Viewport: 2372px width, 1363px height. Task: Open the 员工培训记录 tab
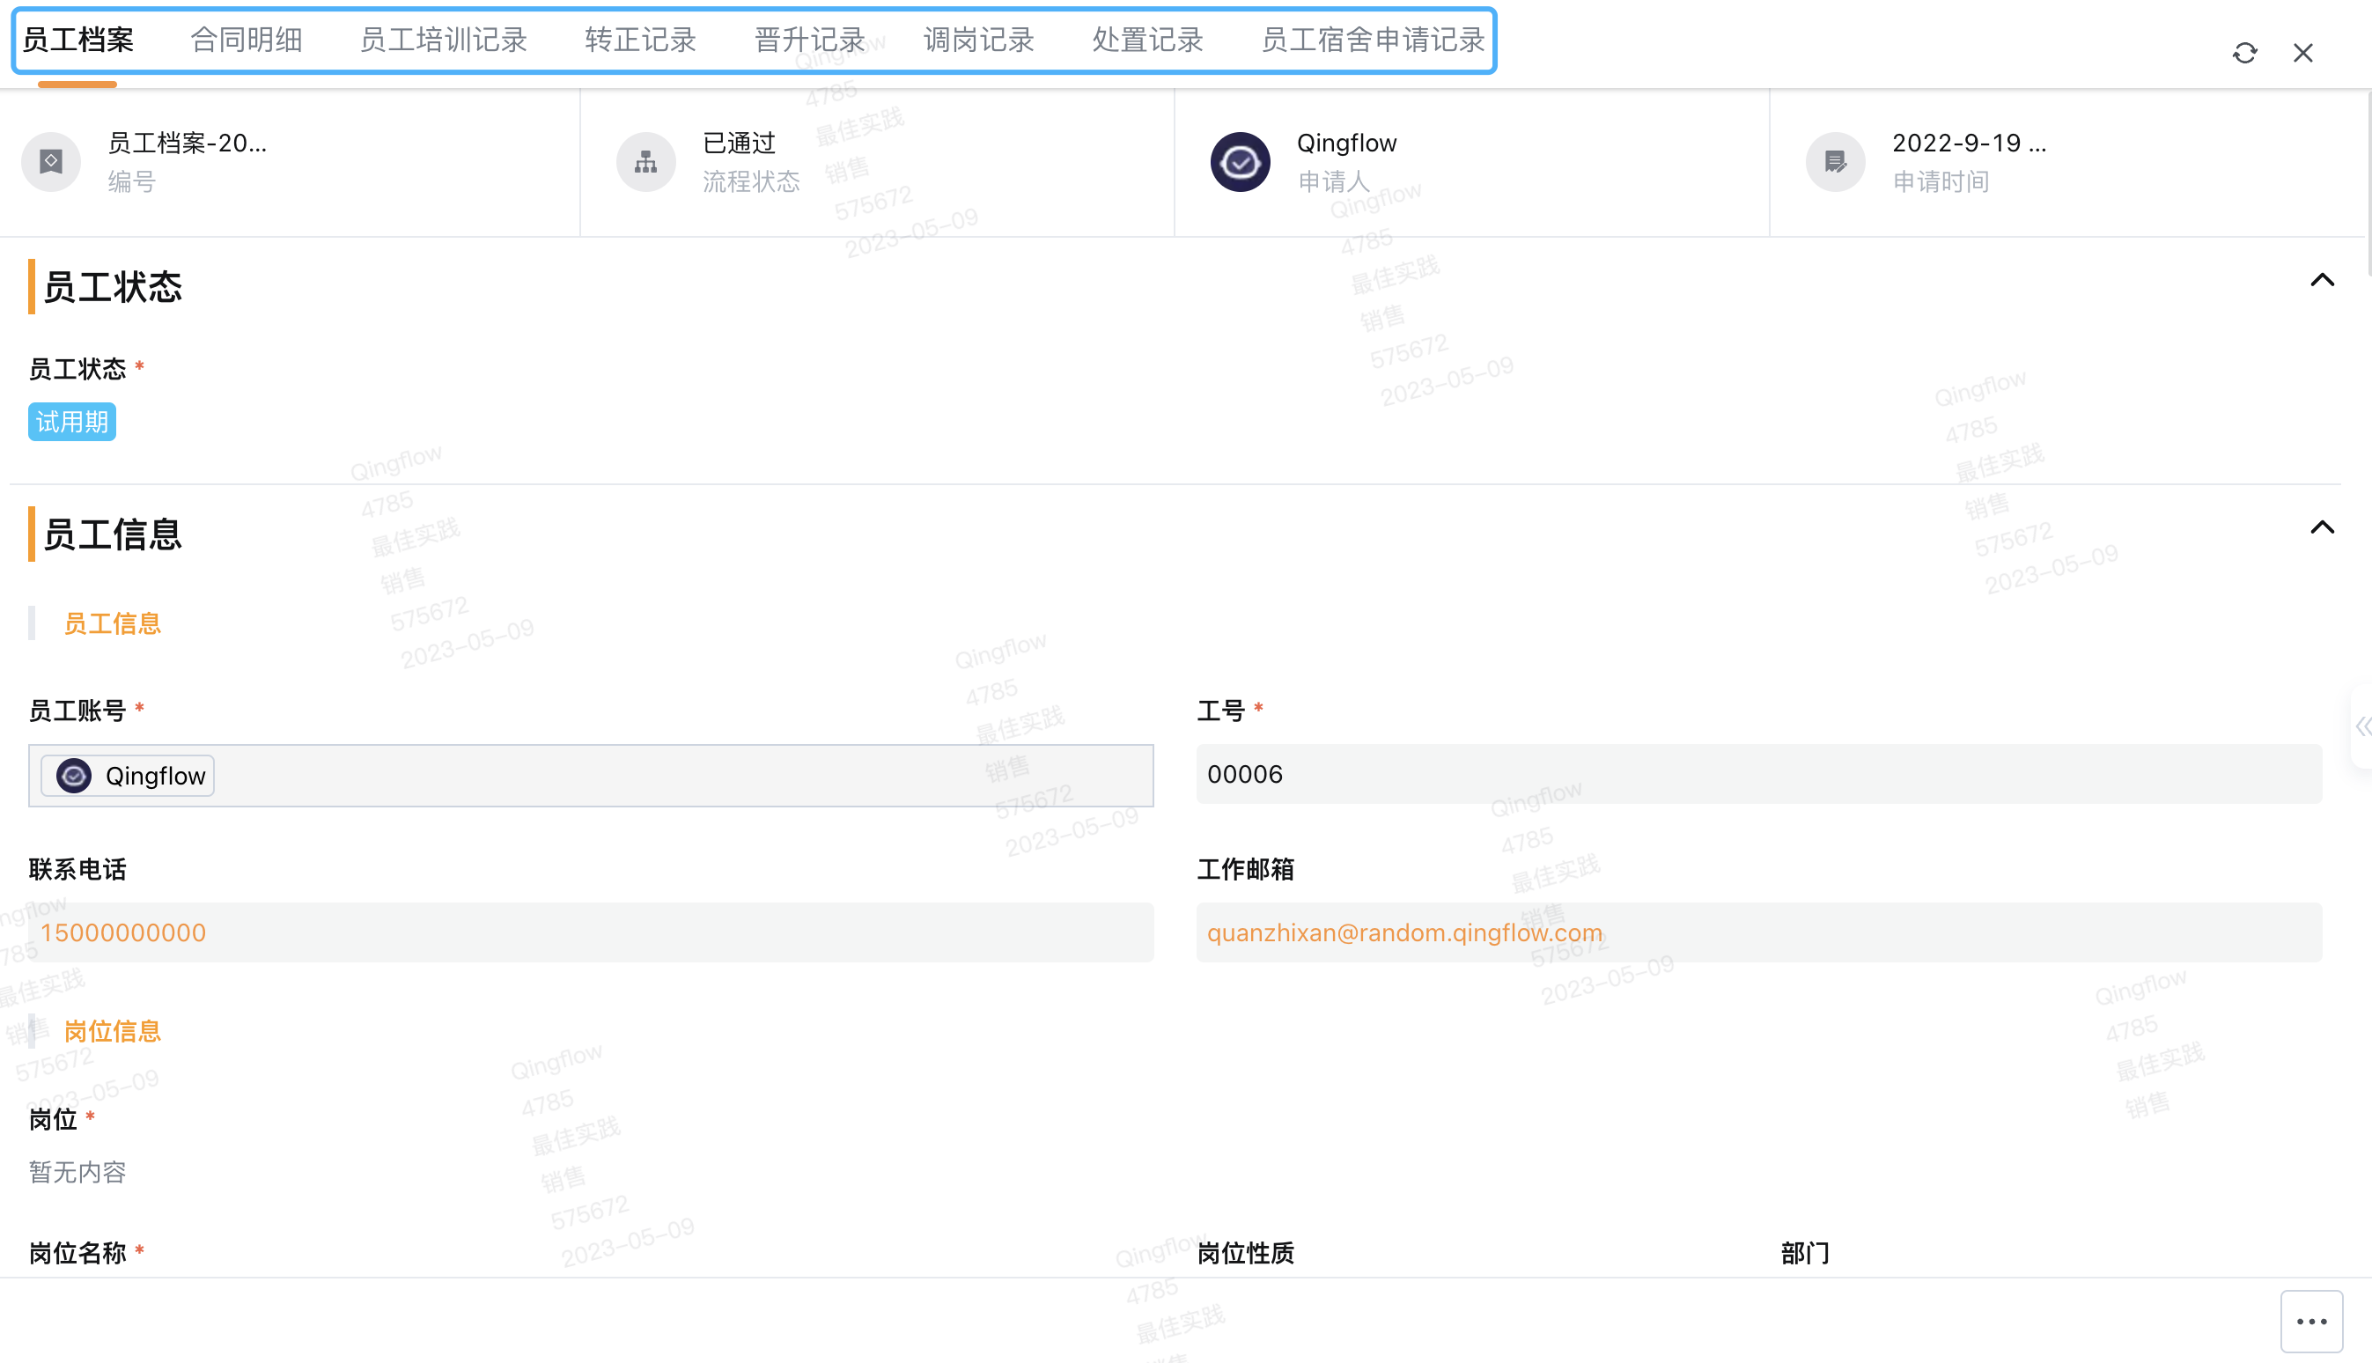click(x=444, y=41)
